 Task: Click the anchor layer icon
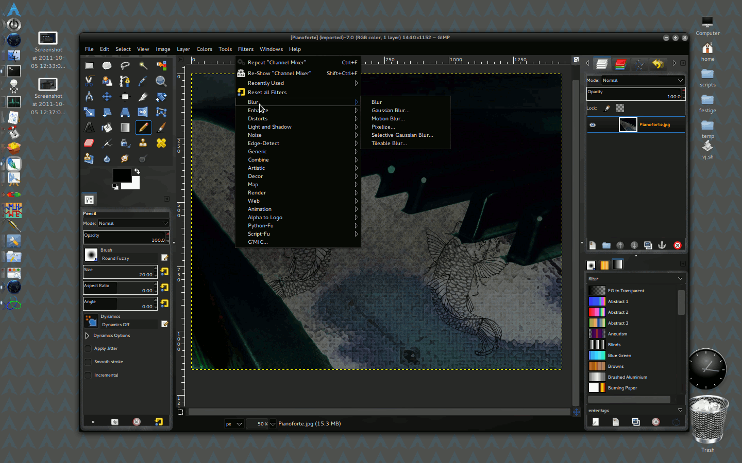click(x=662, y=245)
